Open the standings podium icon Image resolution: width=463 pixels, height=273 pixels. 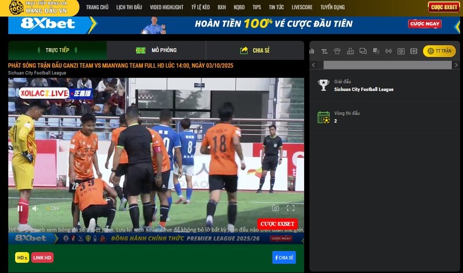(350, 51)
